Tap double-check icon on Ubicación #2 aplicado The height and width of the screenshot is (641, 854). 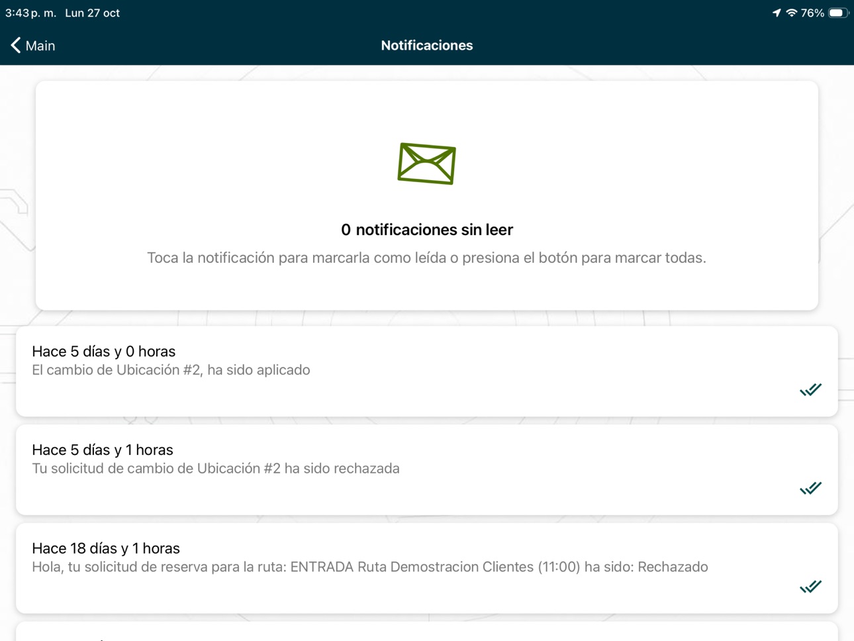(810, 389)
